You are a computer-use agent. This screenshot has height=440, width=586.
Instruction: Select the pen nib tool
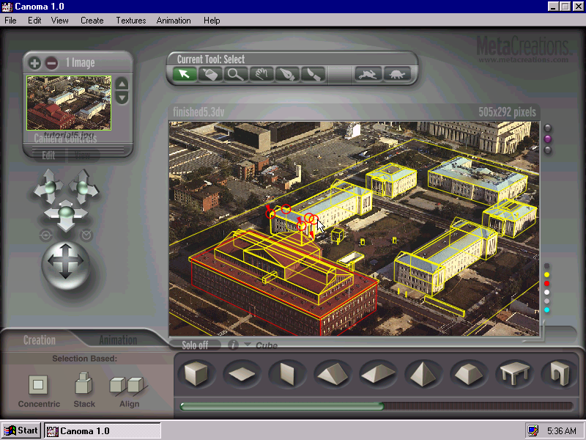pyautogui.click(x=287, y=74)
